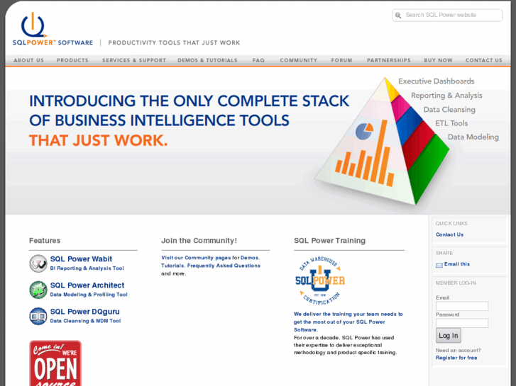Open the Contact Us menu item
This screenshot has width=516, height=386.
click(x=484, y=60)
